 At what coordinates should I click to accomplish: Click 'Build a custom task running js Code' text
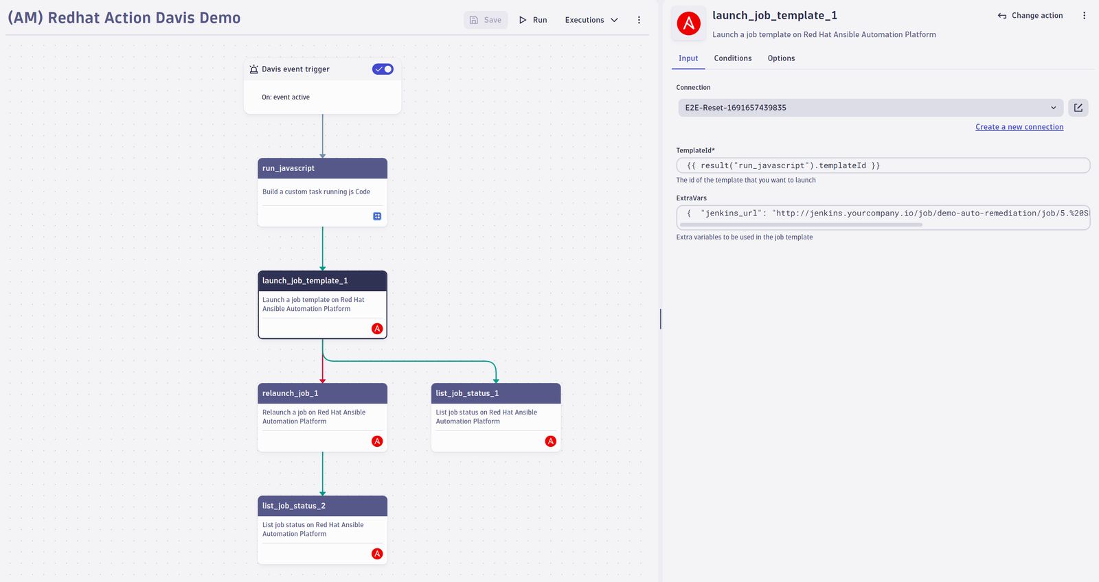(316, 192)
